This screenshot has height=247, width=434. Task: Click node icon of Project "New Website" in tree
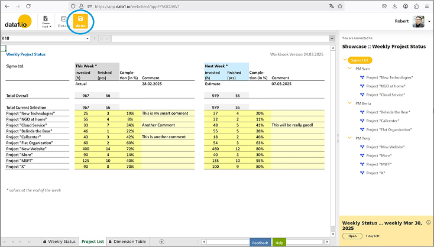tap(362, 147)
